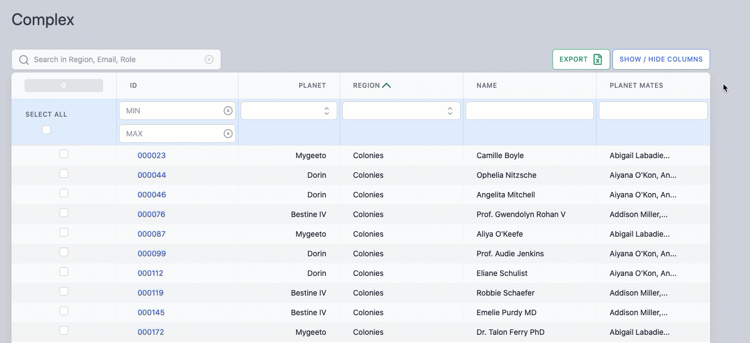Clear the MAX ID filter with its X icon
750x343 pixels.
click(228, 133)
